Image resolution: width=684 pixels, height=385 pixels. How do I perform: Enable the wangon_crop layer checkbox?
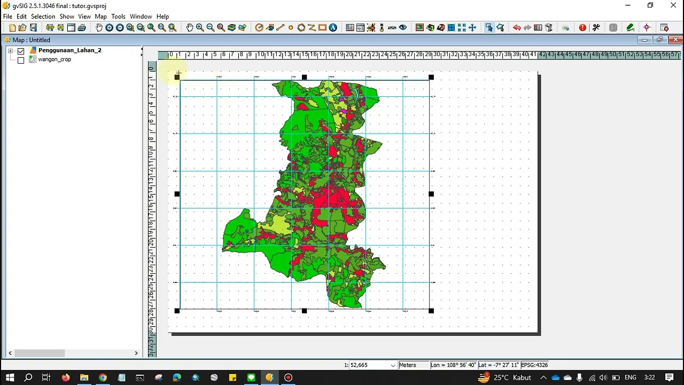click(21, 60)
